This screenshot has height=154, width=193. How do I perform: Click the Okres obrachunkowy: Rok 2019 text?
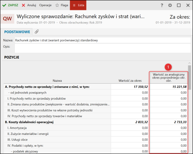click(x=81, y=23)
